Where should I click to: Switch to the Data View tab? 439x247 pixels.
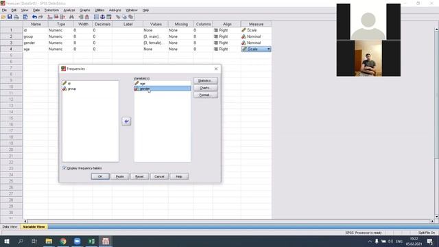(x=10, y=226)
